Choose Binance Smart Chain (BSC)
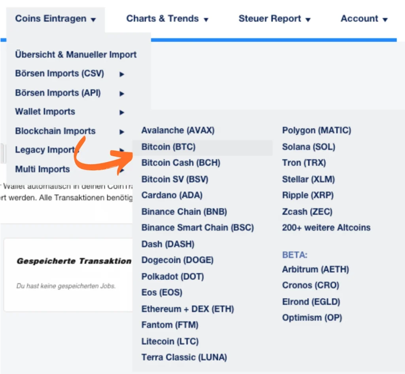This screenshot has width=405, height=374. tap(197, 228)
